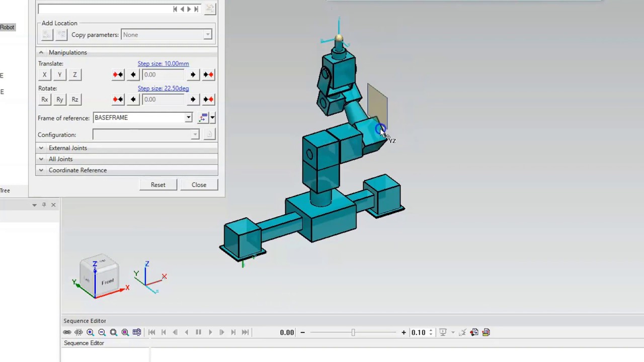
Task: Open arrow next to reference frame icon
Action: pos(212,118)
